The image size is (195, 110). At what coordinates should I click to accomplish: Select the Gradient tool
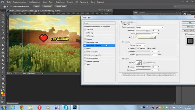pyautogui.click(x=3, y=56)
